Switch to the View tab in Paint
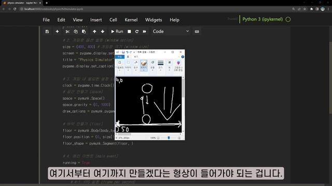Screen dimensions: 332x186 pos(136,57)
